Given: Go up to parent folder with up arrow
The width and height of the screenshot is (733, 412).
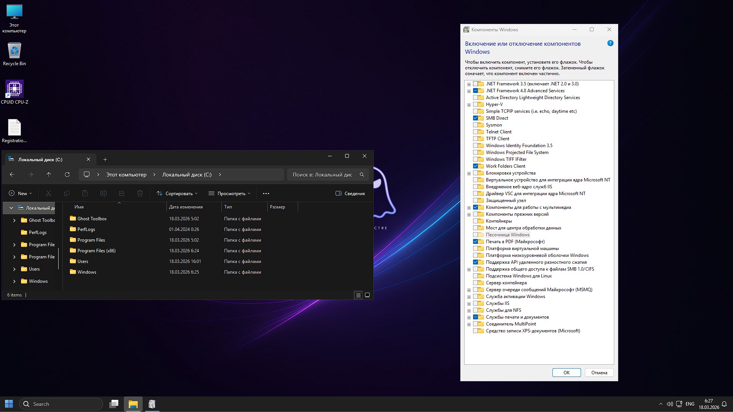Looking at the screenshot, I should 49,174.
